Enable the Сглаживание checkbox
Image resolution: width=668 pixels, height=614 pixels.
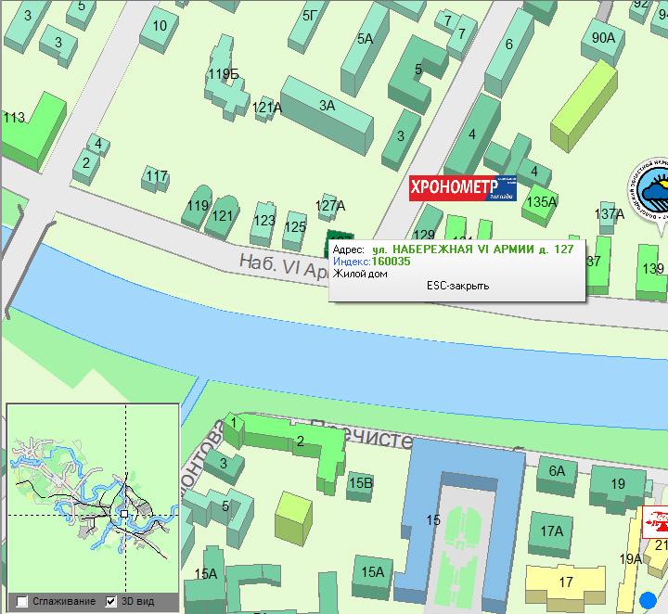coord(22,601)
